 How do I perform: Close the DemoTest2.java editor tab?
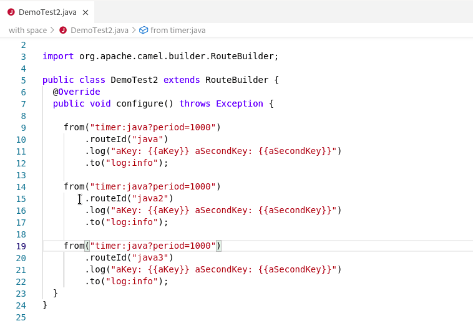[85, 12]
